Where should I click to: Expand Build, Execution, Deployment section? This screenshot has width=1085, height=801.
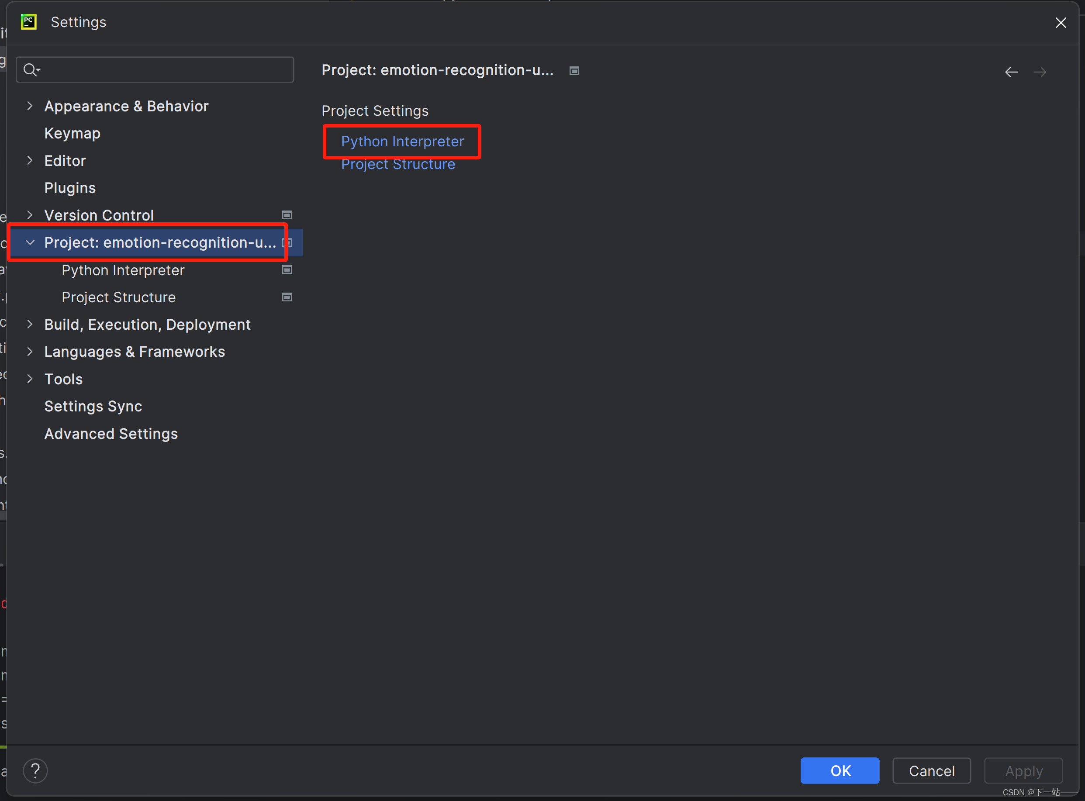30,325
